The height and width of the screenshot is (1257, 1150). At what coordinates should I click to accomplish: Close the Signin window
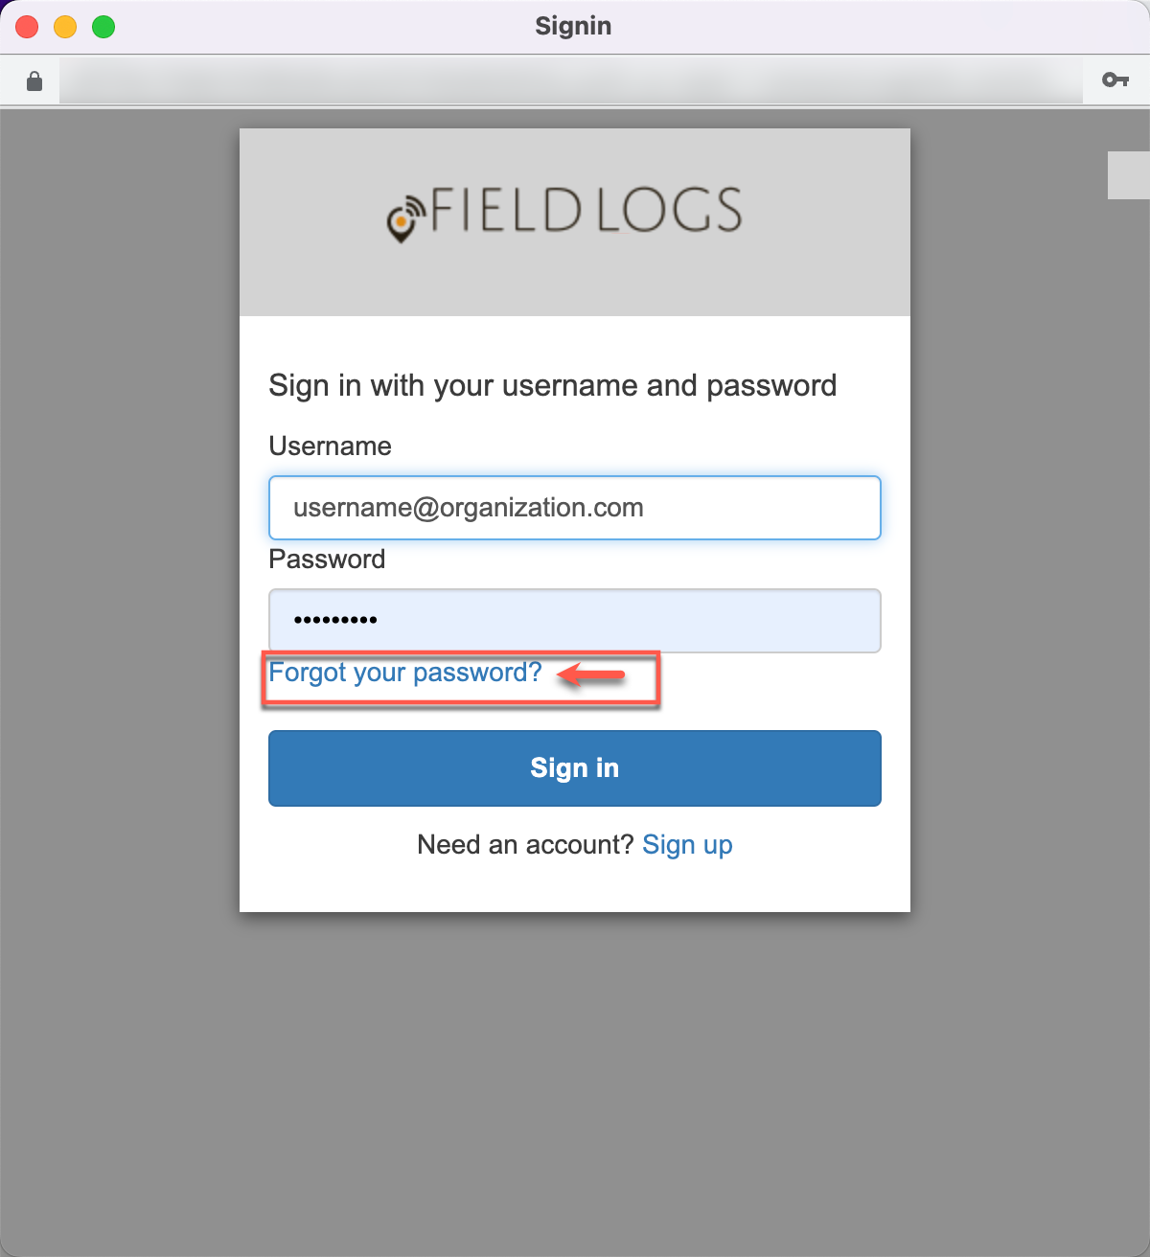(x=27, y=27)
